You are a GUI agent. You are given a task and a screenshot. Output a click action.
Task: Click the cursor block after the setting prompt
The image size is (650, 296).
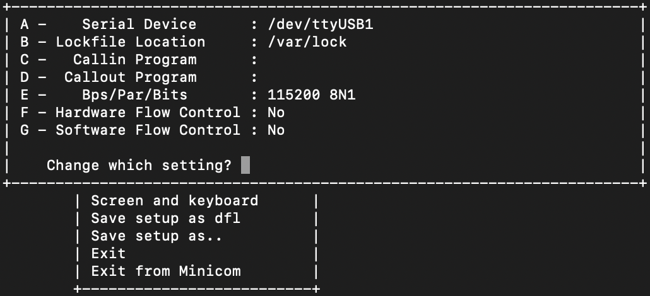245,166
